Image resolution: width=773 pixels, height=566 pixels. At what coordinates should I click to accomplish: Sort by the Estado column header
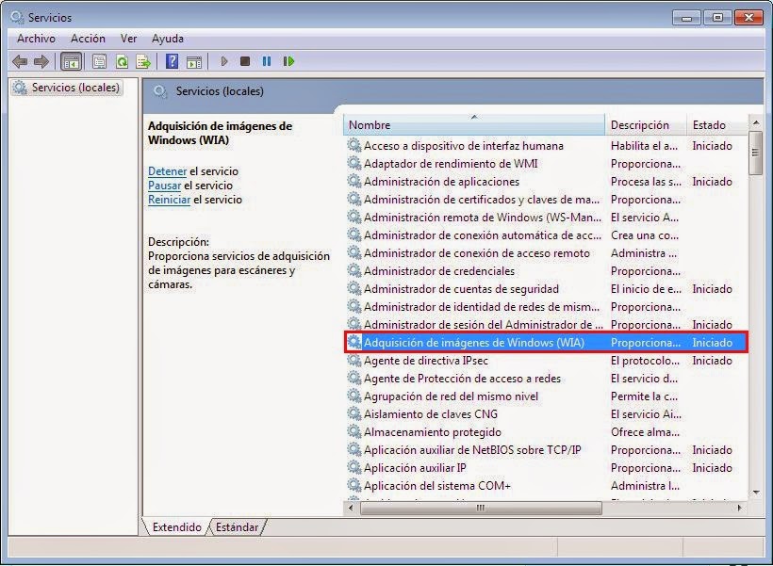[x=716, y=125]
